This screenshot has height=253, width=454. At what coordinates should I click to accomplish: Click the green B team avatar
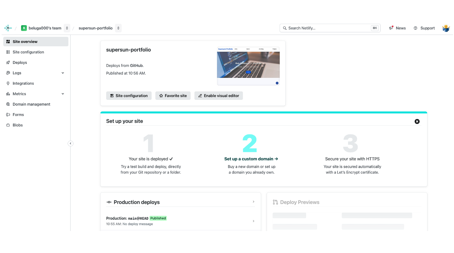[24, 28]
